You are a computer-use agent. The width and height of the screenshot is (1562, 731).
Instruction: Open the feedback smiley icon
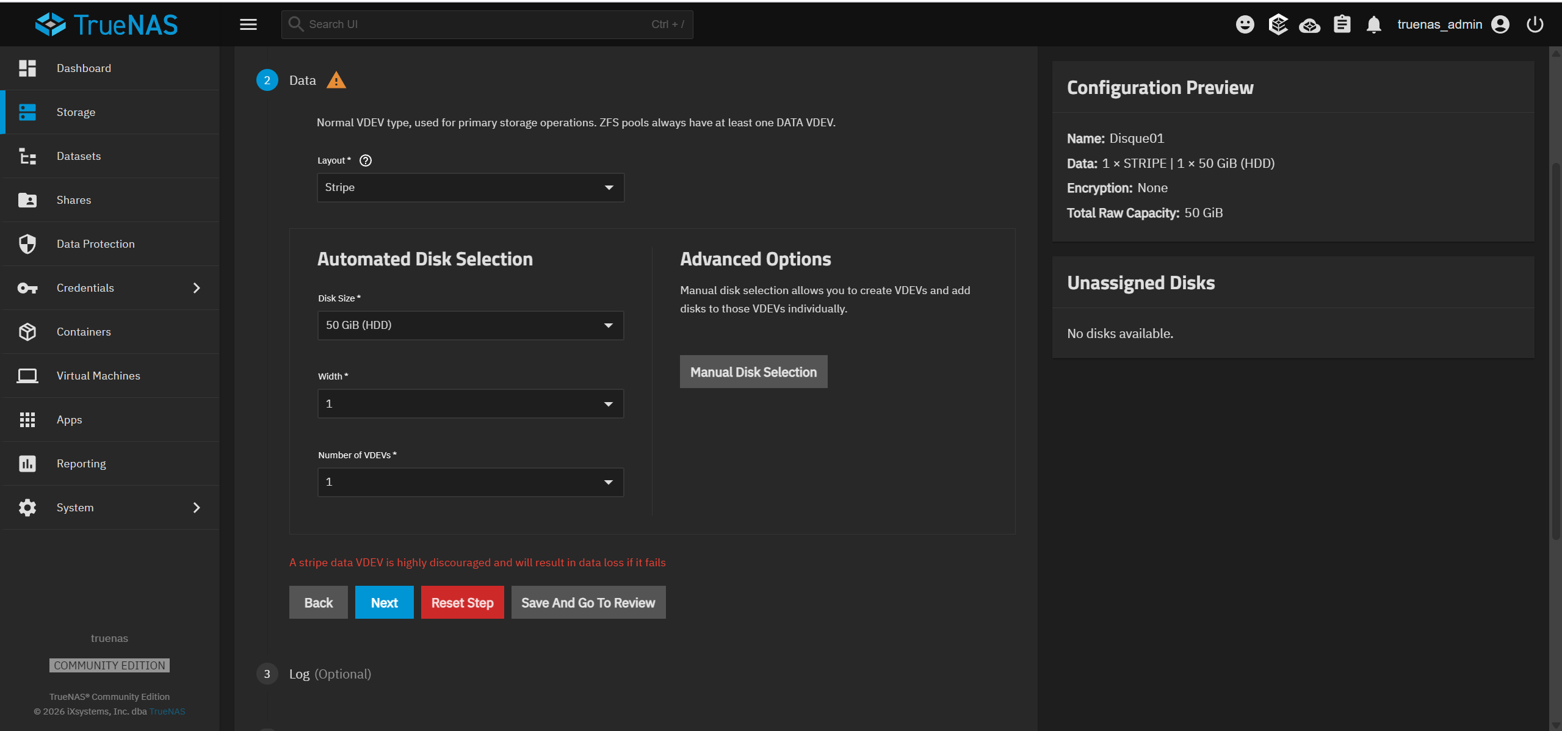pyautogui.click(x=1245, y=24)
